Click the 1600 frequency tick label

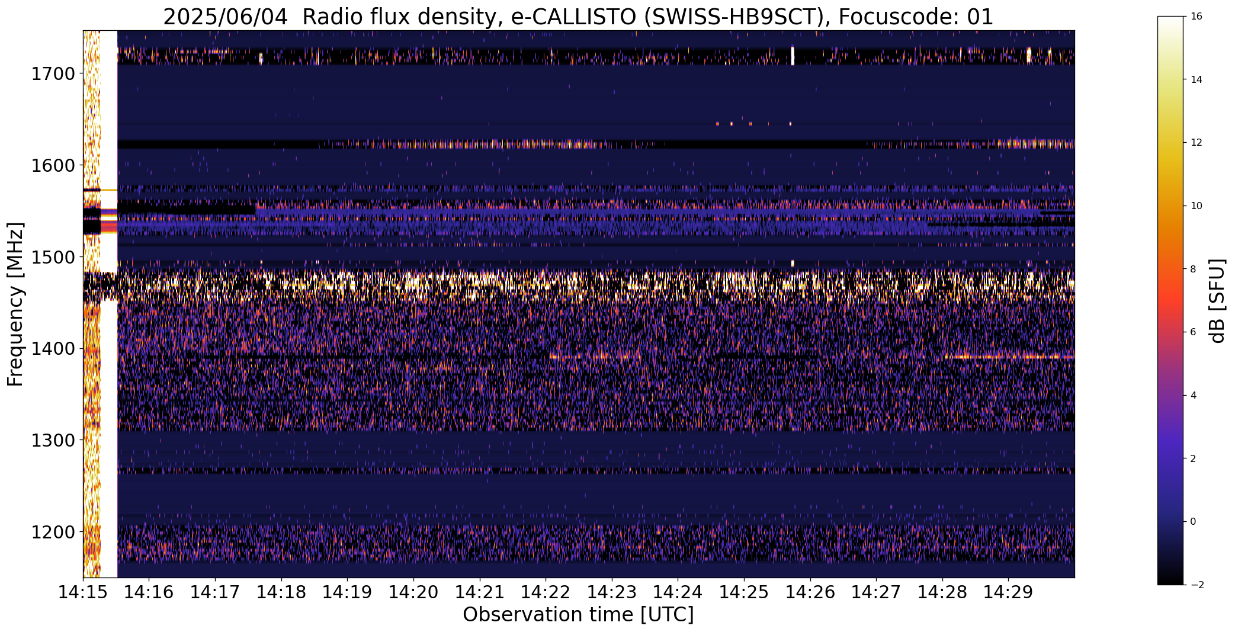pyautogui.click(x=53, y=165)
